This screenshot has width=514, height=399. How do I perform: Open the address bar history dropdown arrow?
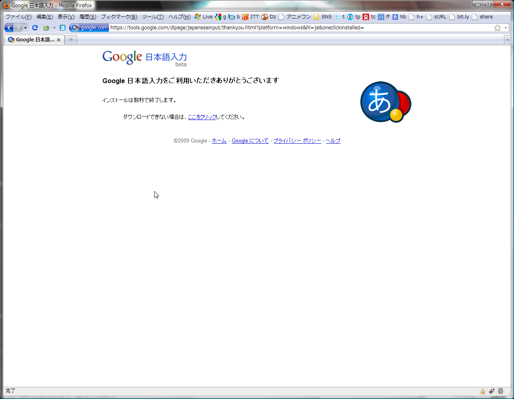pos(506,28)
